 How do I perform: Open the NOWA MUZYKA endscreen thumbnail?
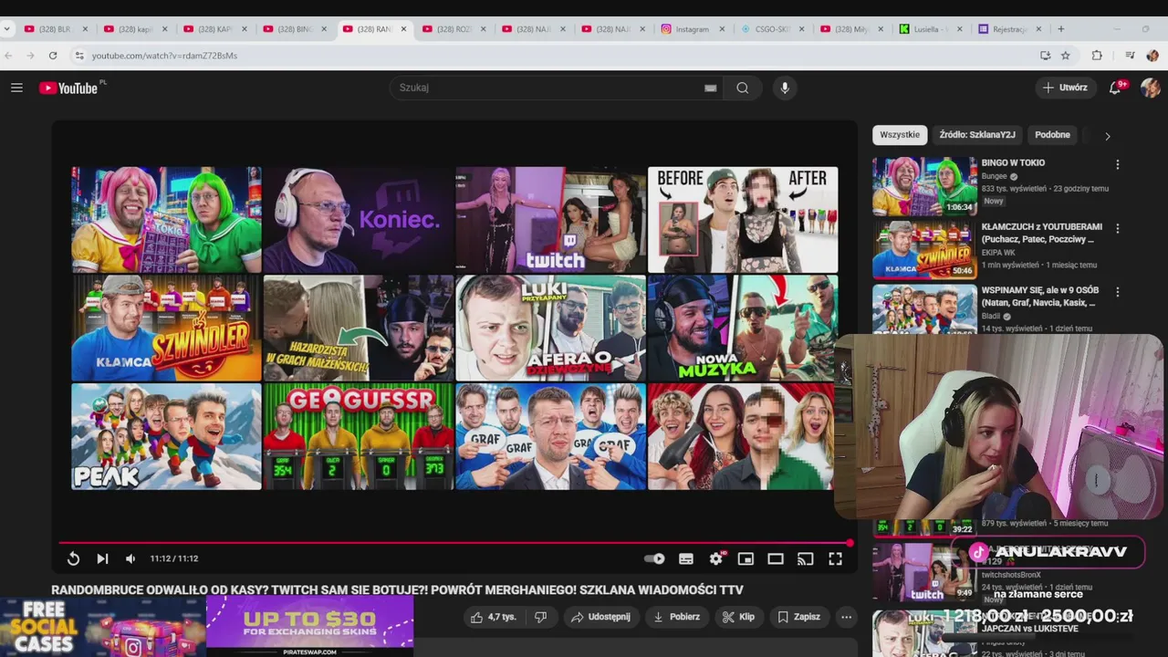(743, 328)
